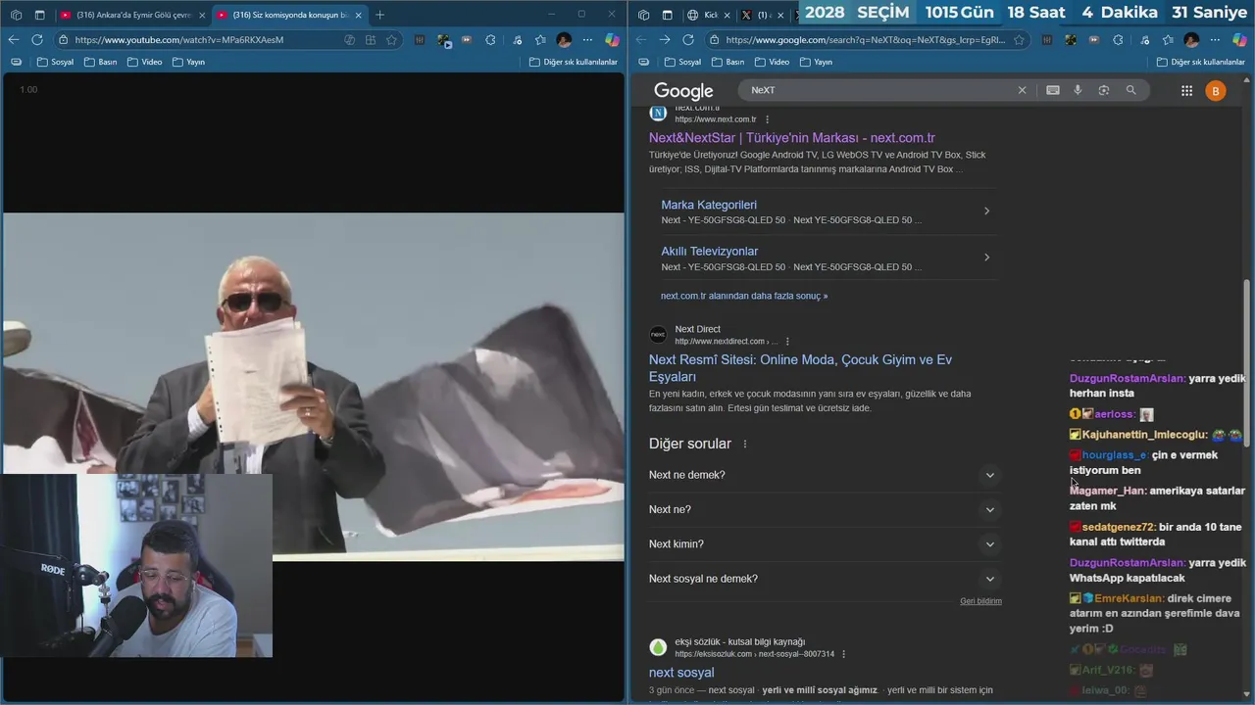Select the Siz komisyonda konuşun tab

click(x=287, y=15)
